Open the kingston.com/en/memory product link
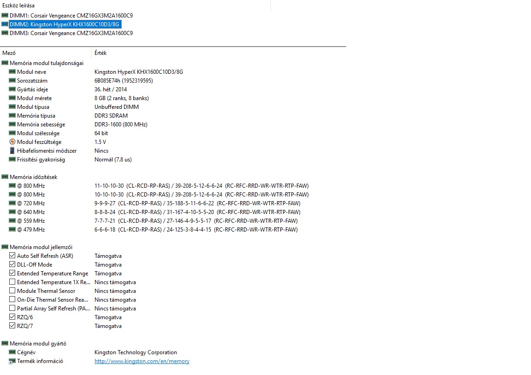Viewport: 531px width, 375px height. [142, 361]
